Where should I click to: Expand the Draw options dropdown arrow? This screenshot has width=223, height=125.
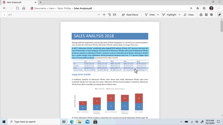click(x=158, y=15)
